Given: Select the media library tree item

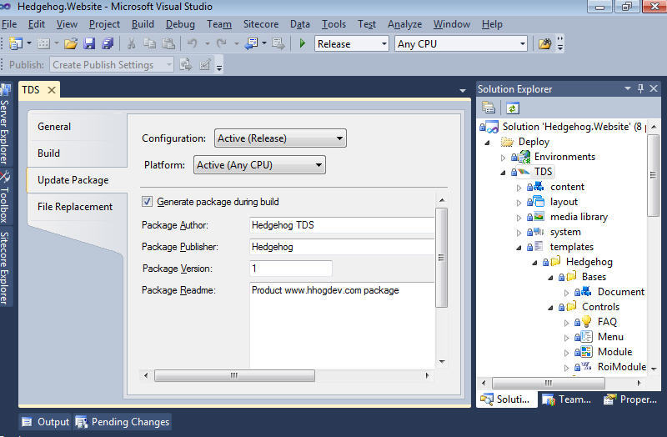Looking at the screenshot, I should (x=579, y=217).
